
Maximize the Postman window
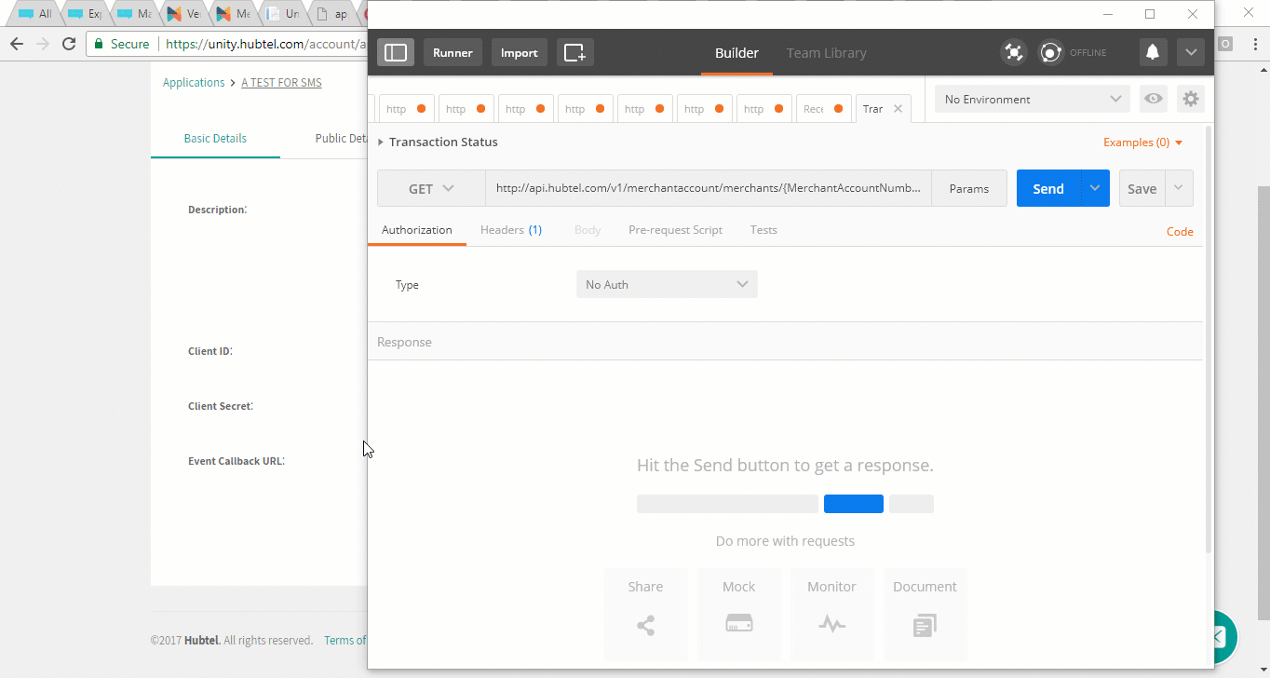(1150, 14)
